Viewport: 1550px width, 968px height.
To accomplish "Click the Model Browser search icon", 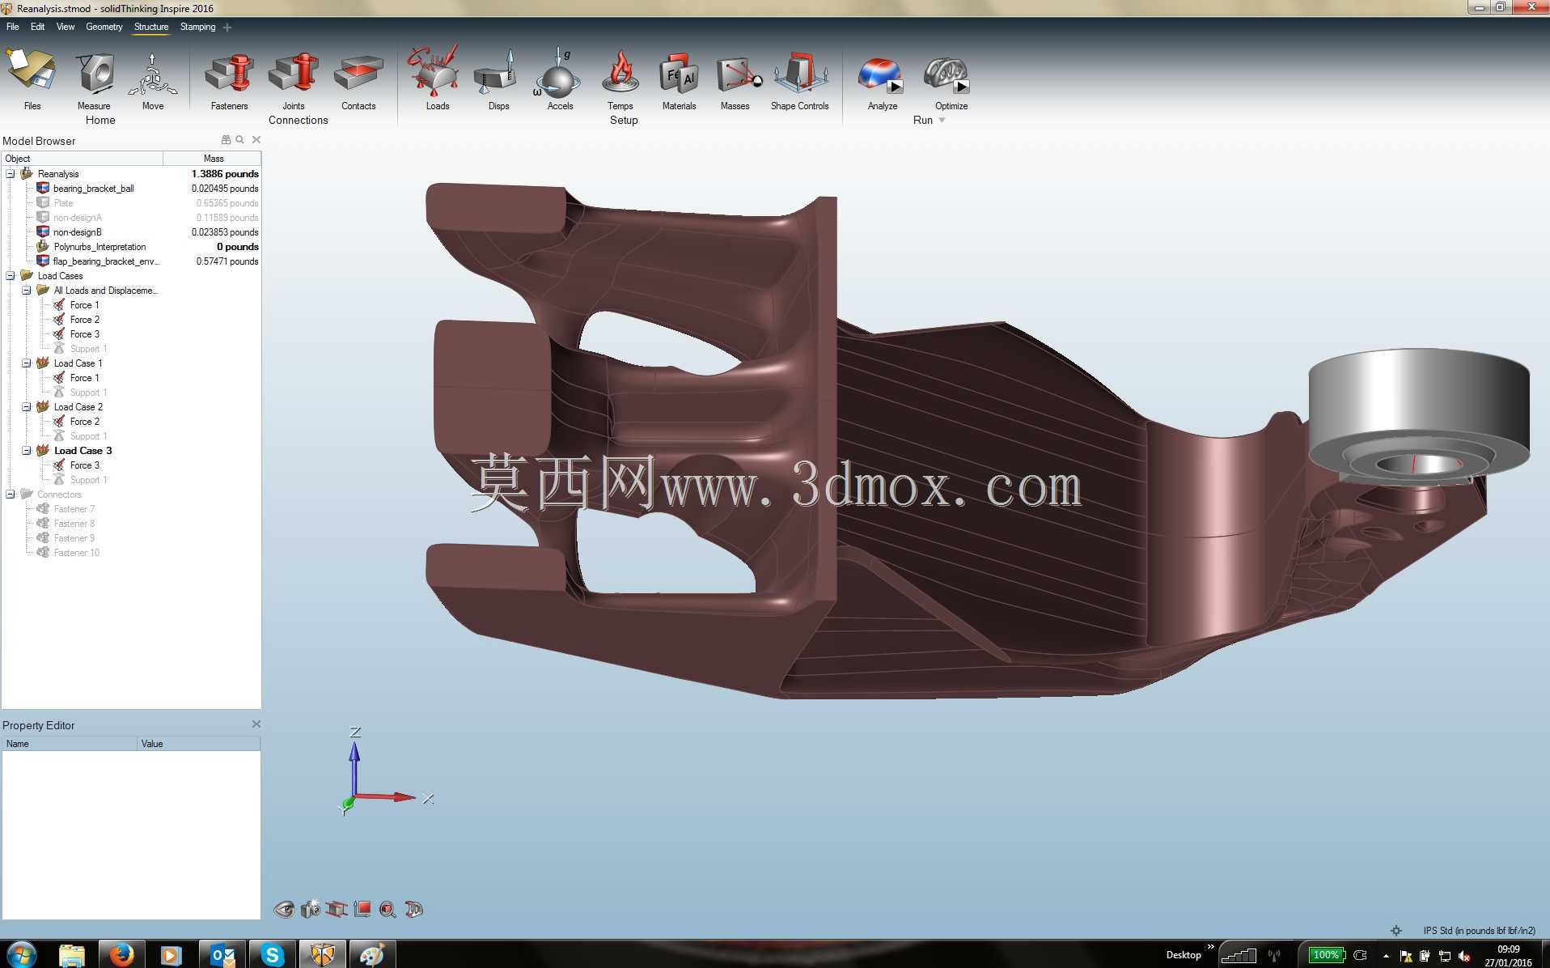I will (240, 140).
